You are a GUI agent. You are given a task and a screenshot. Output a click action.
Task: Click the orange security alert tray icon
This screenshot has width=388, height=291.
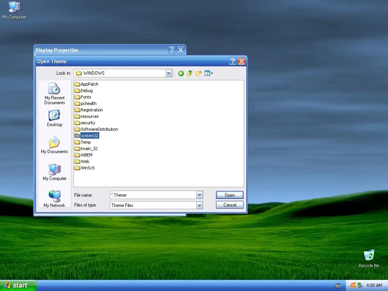tap(353, 285)
